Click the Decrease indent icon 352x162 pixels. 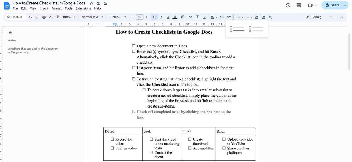257,17
